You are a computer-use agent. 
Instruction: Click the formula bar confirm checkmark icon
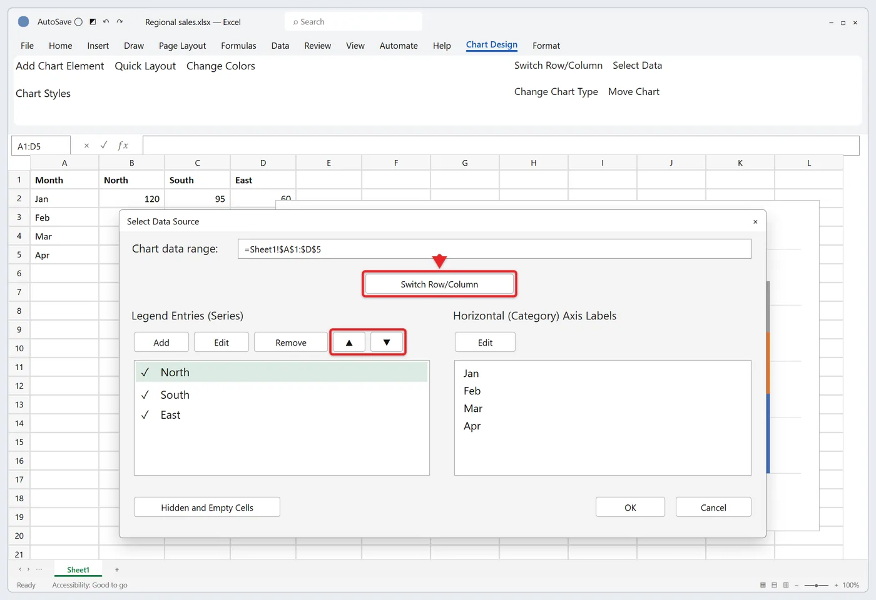104,145
